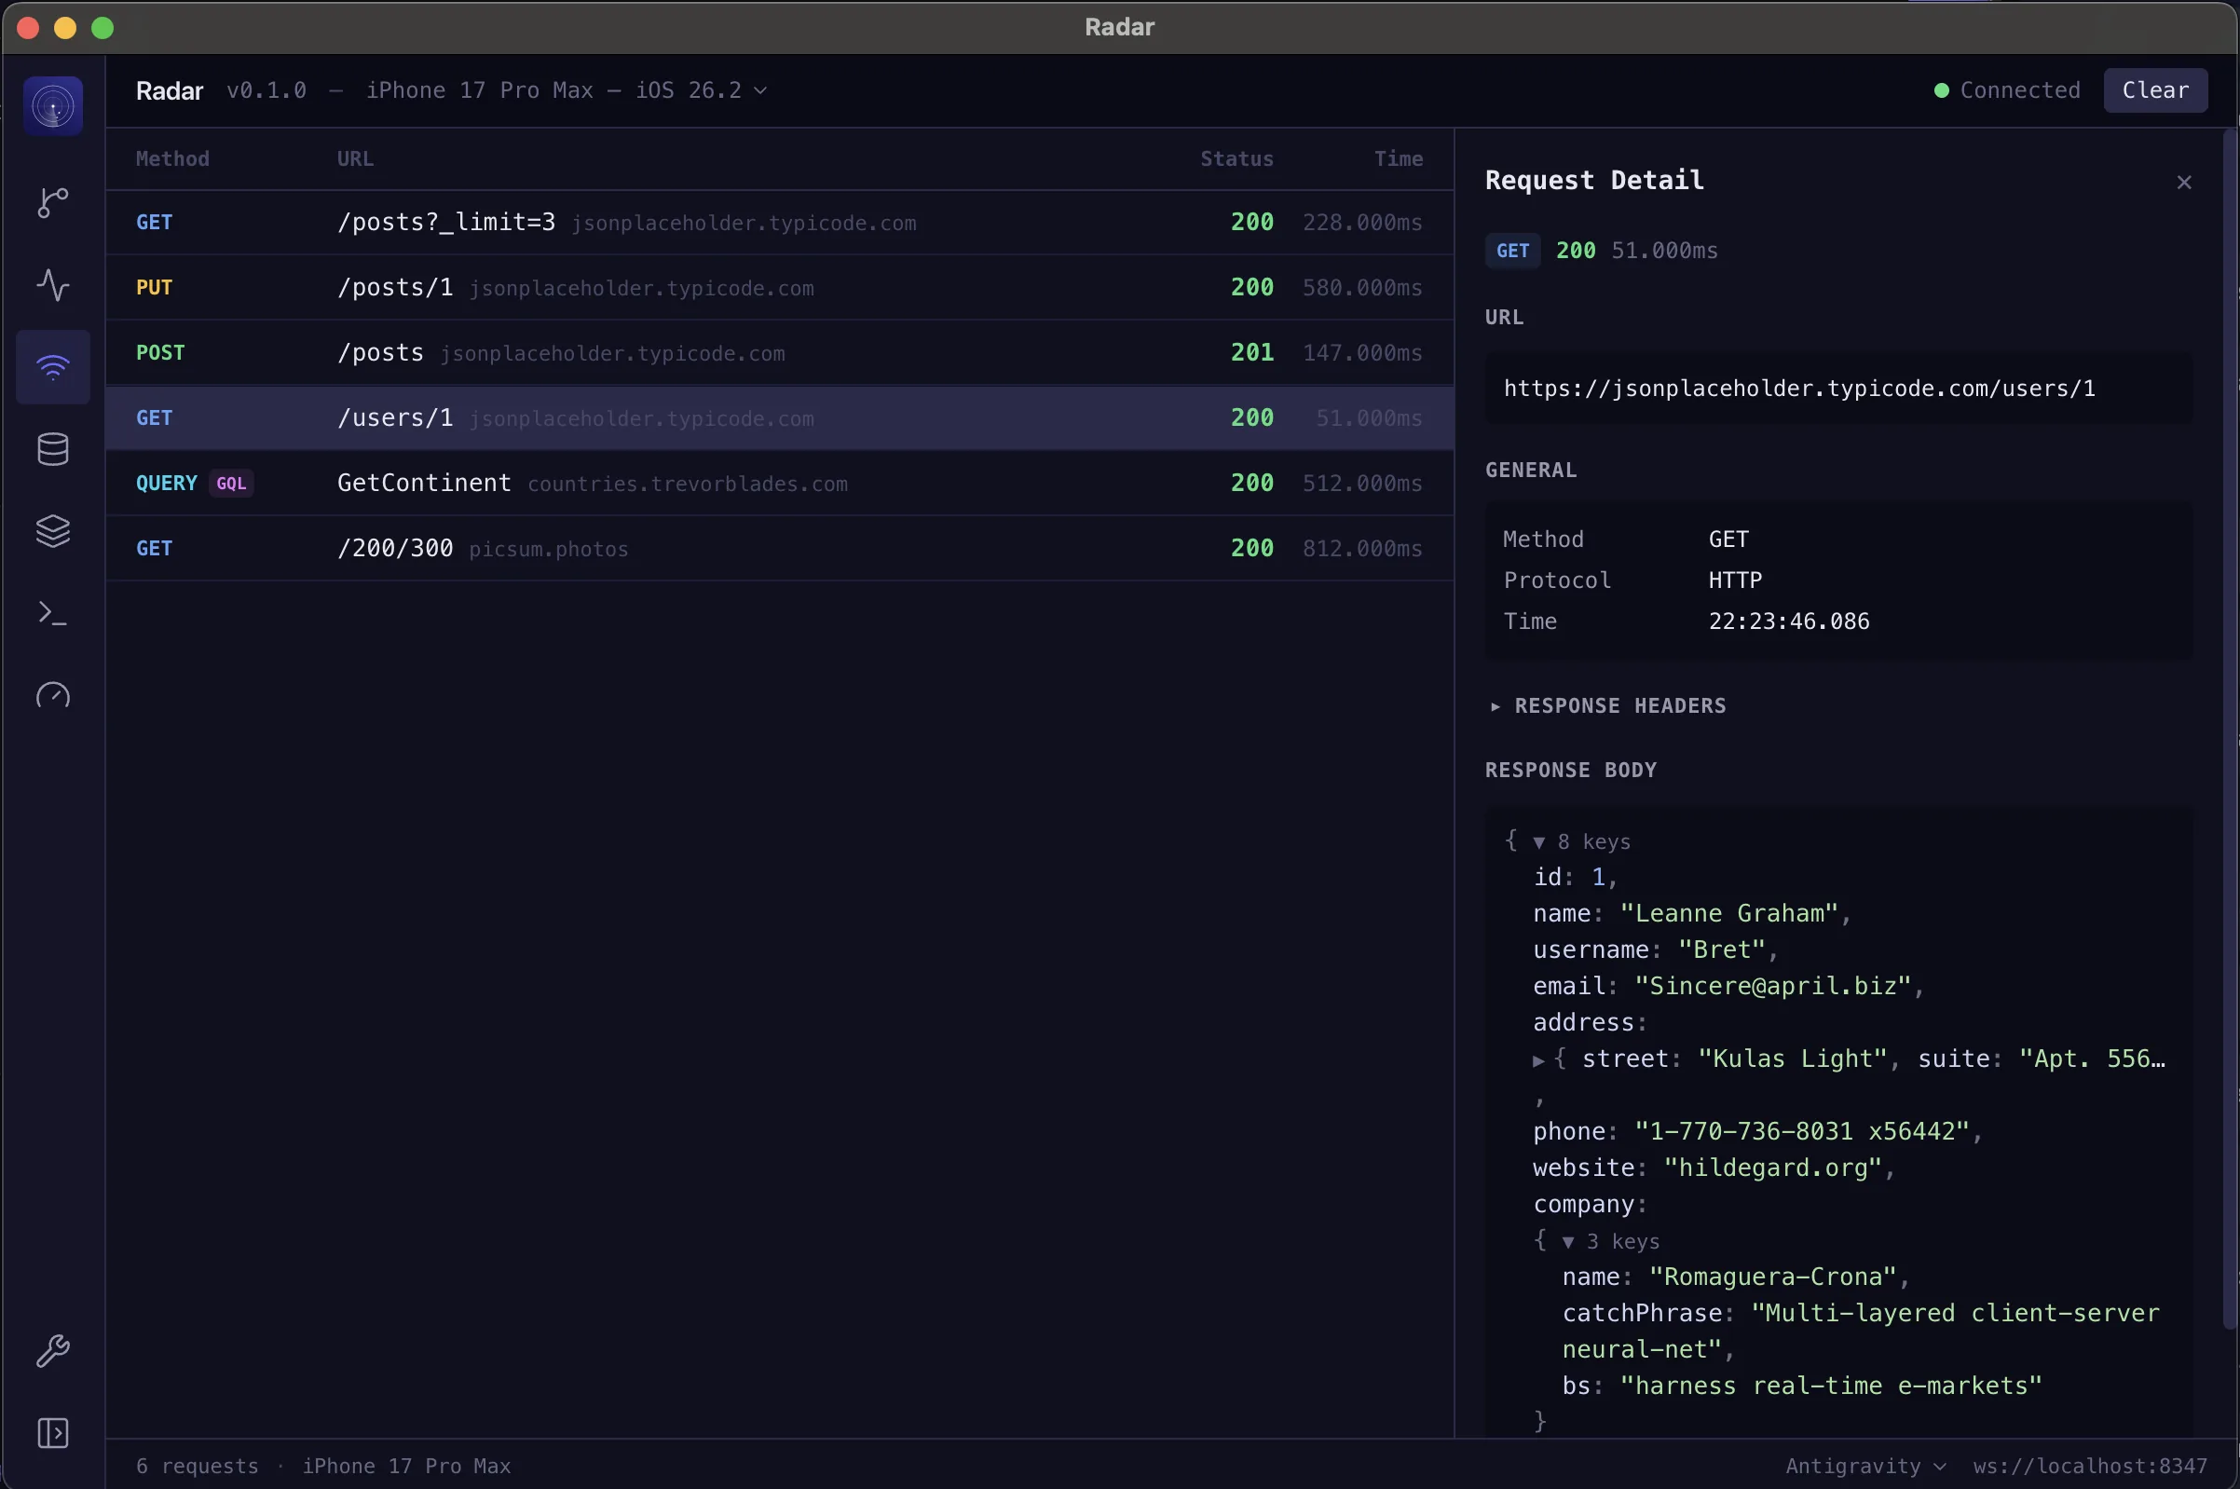Toggle the sidebar panel collapse icon
This screenshot has width=2240, height=1489.
point(53,1433)
